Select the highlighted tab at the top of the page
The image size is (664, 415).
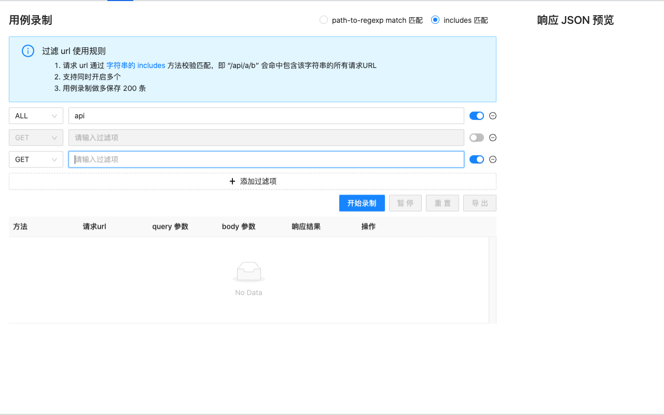click(119, 2)
